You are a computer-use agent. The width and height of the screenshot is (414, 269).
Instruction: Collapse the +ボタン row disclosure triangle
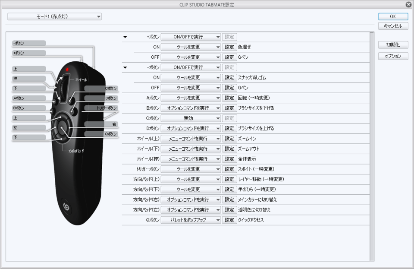[125, 37]
